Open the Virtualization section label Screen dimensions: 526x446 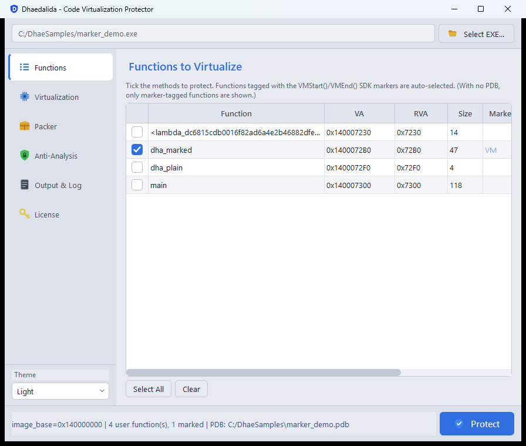[x=56, y=97]
